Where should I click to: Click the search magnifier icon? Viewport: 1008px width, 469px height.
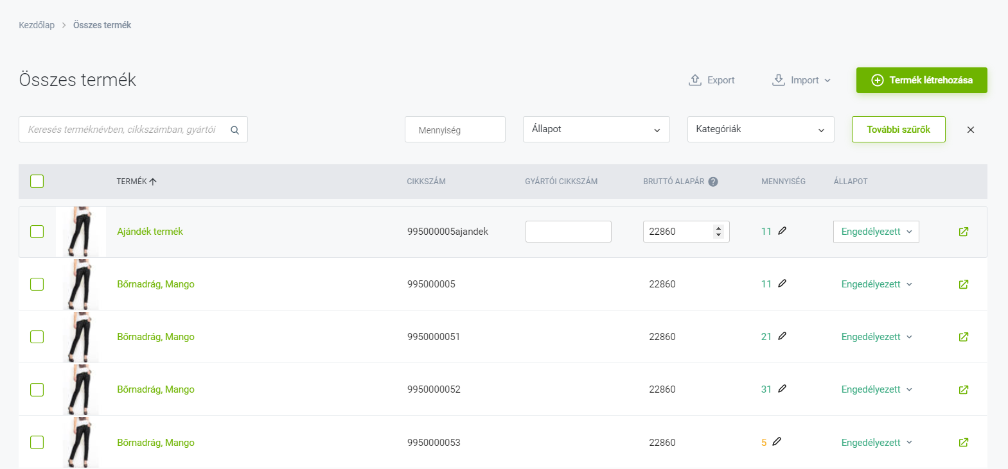click(234, 130)
